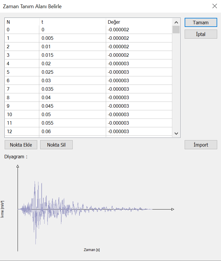Click the t cell showing 0.025
The image size is (221, 261).
pyautogui.click(x=72, y=72)
